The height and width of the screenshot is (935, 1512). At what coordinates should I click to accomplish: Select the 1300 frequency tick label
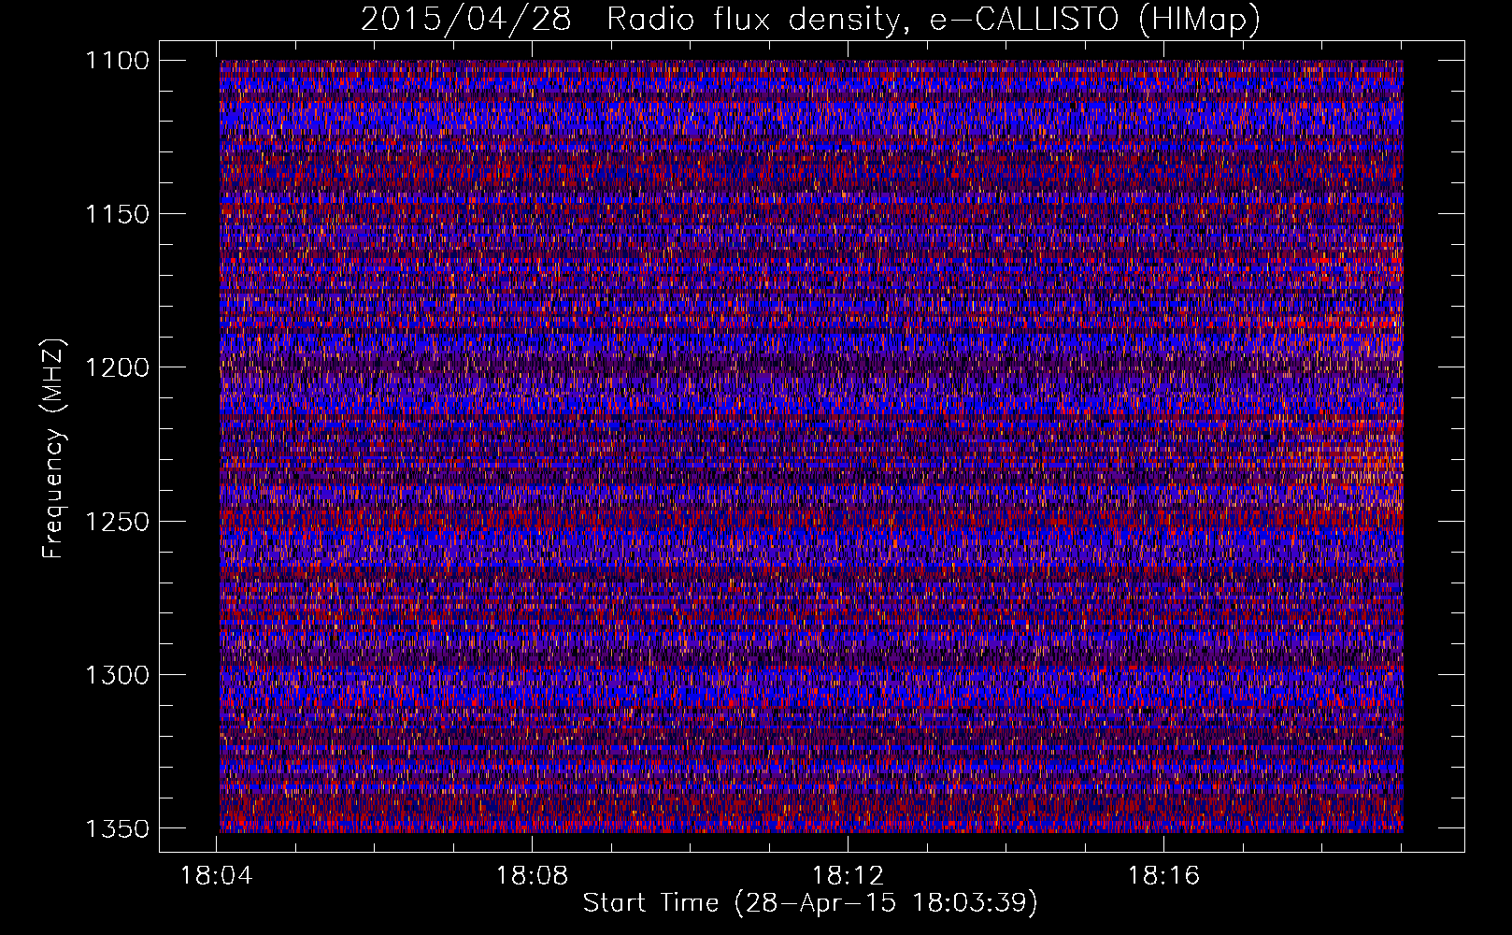pyautogui.click(x=117, y=674)
